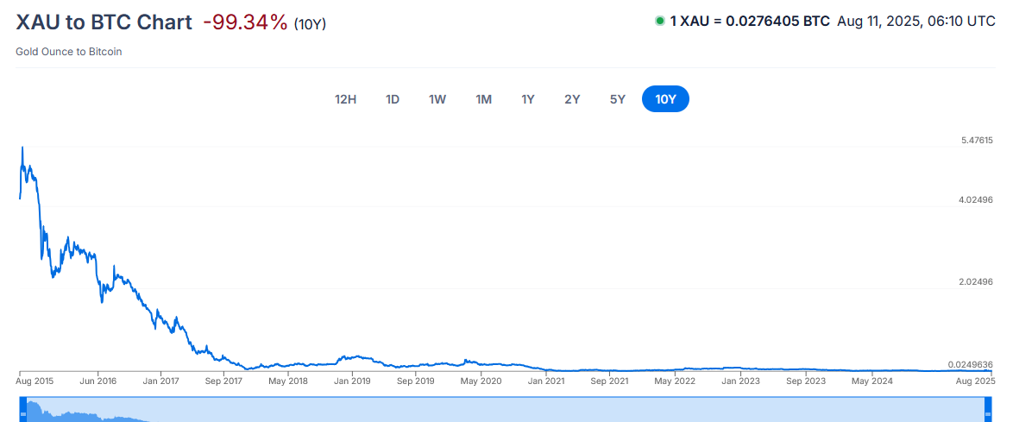Switch chart to 1W range
The width and height of the screenshot is (1019, 422).
tap(437, 99)
